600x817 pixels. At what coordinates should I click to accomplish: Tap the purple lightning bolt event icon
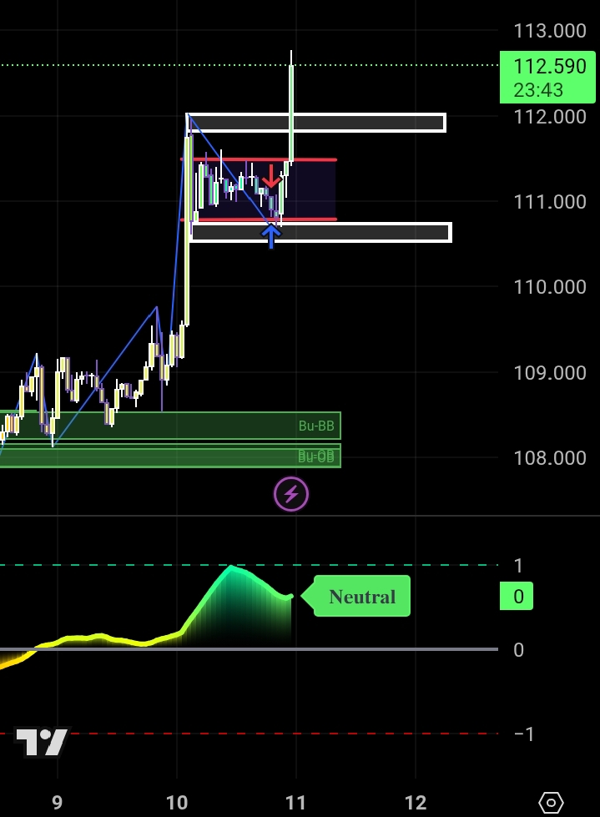point(291,494)
